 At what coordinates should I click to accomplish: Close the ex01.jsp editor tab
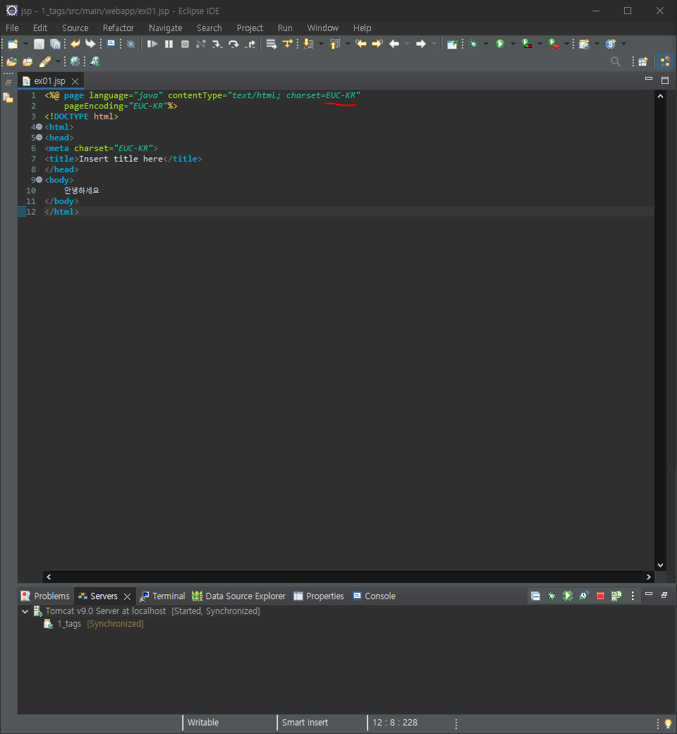pos(75,81)
